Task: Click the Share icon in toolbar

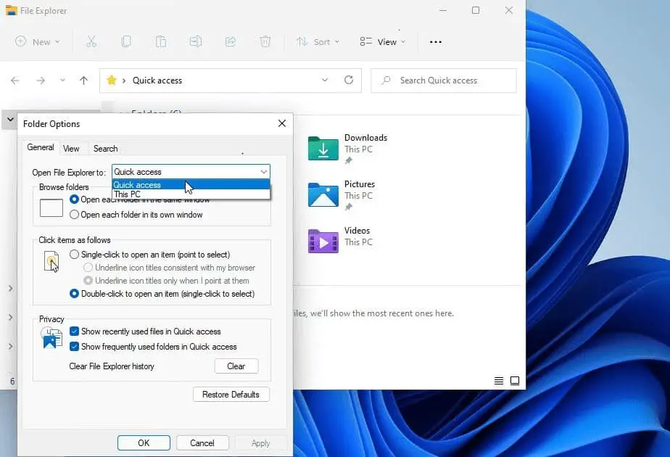Action: 231,41
